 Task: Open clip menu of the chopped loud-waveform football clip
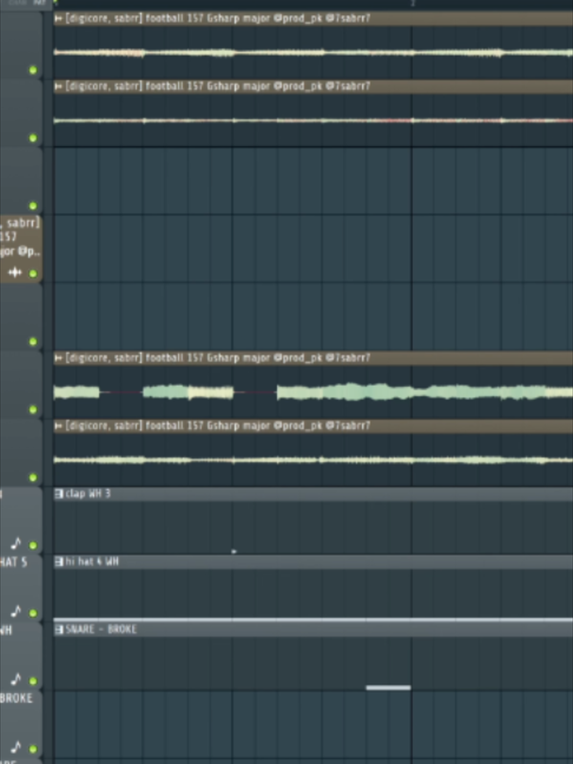(x=58, y=358)
